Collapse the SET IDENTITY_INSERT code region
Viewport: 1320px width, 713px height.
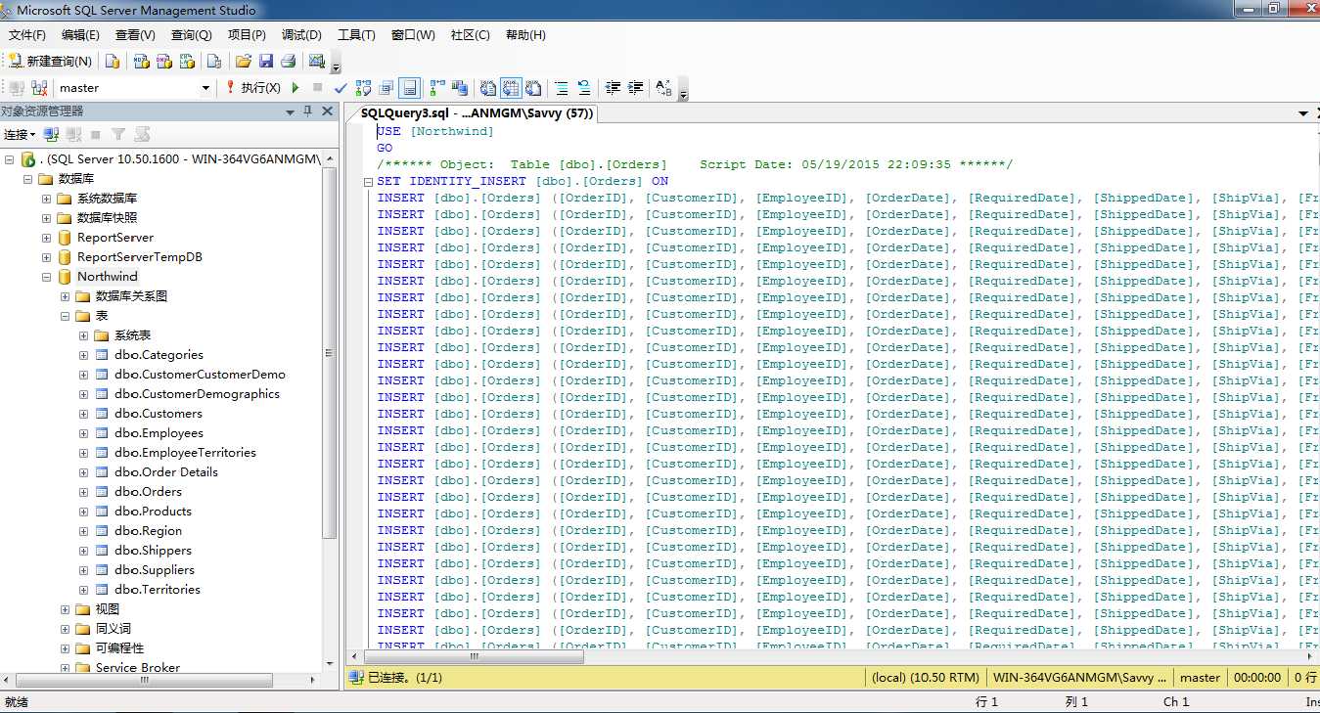click(x=368, y=182)
